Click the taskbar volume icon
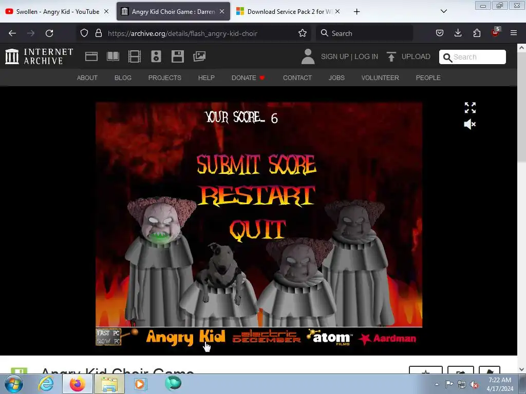This screenshot has height=394, width=526. 474,384
